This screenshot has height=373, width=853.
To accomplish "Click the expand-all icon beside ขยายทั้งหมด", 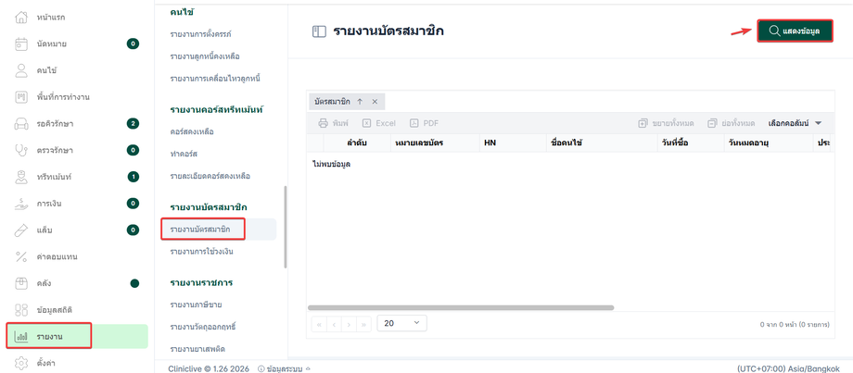I will pyautogui.click(x=643, y=123).
